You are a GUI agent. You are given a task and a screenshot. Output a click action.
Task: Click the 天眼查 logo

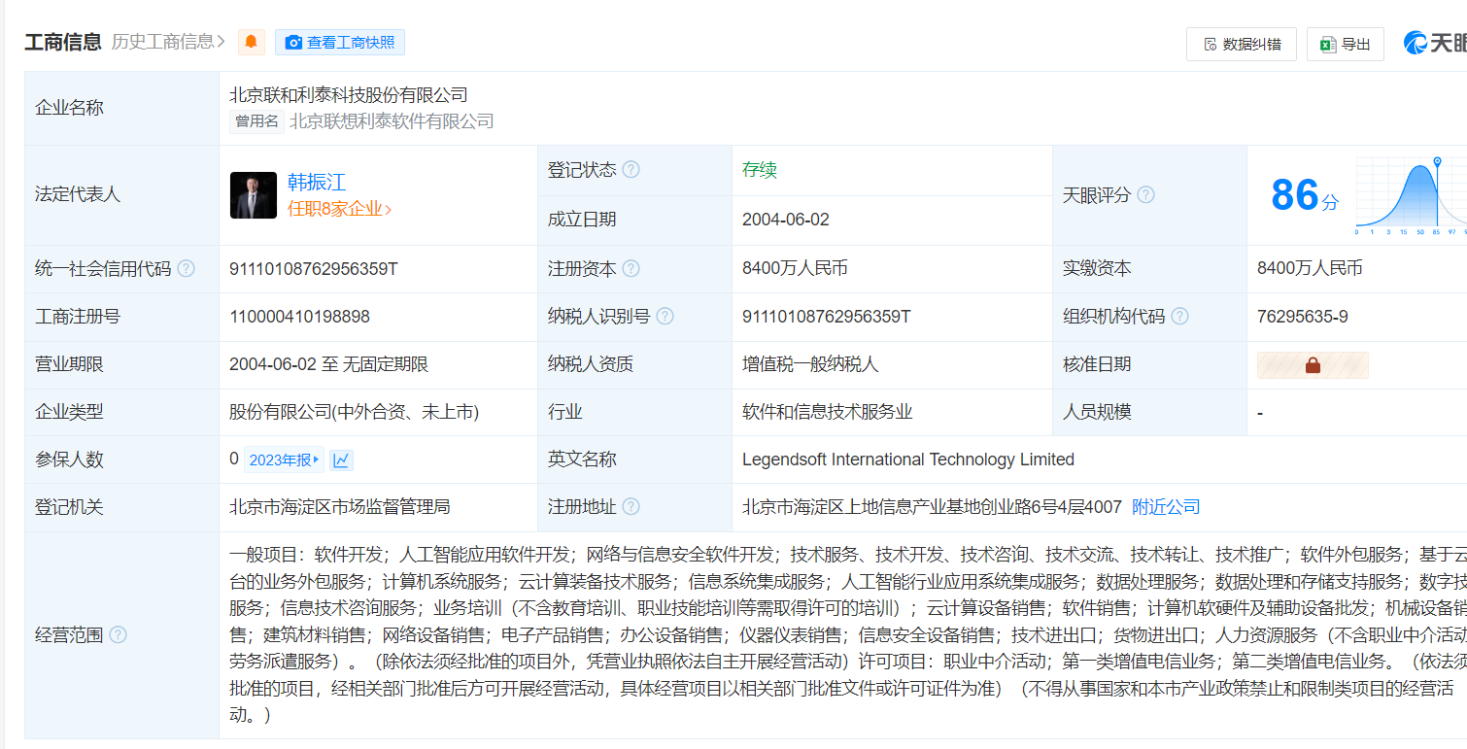[x=1435, y=43]
